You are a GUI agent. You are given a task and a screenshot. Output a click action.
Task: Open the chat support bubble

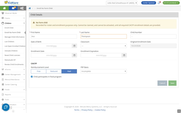6,107
